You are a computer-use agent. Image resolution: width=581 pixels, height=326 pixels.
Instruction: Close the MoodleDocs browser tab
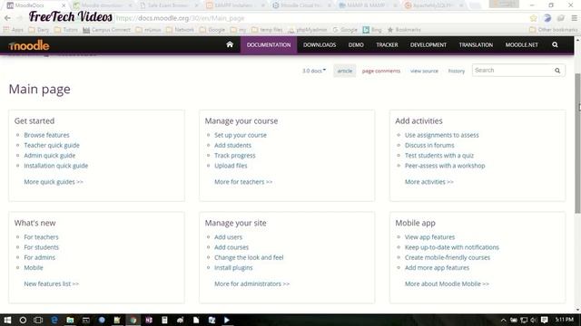pyautogui.click(x=64, y=5)
